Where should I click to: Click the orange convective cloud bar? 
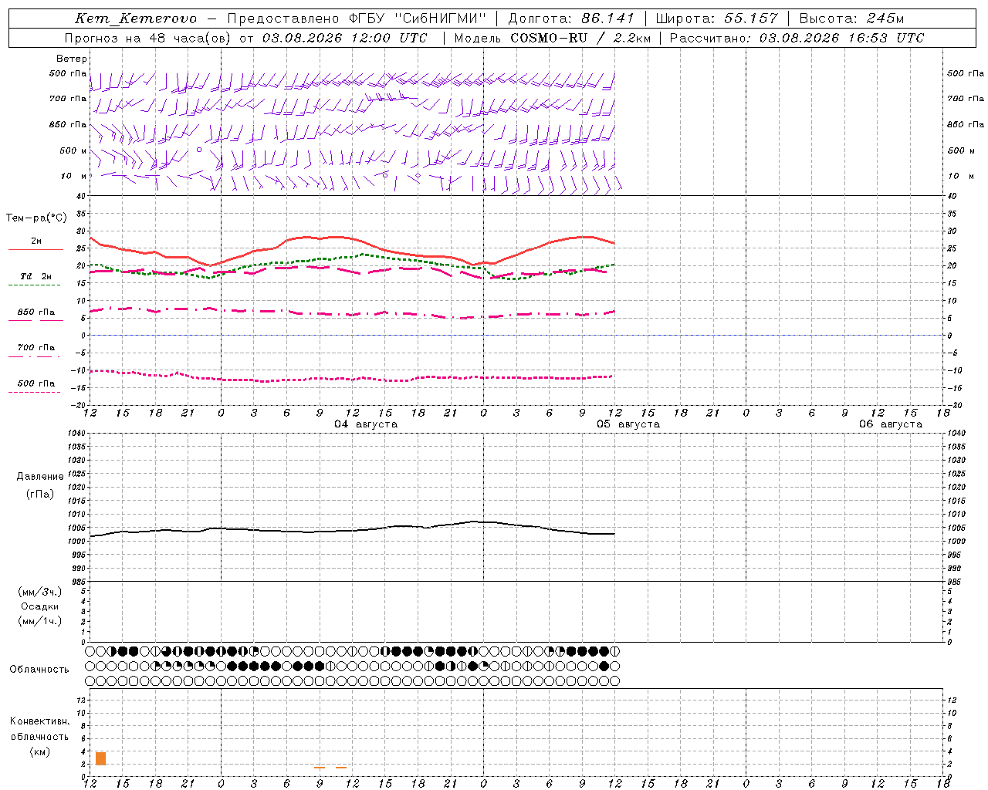pos(100,758)
